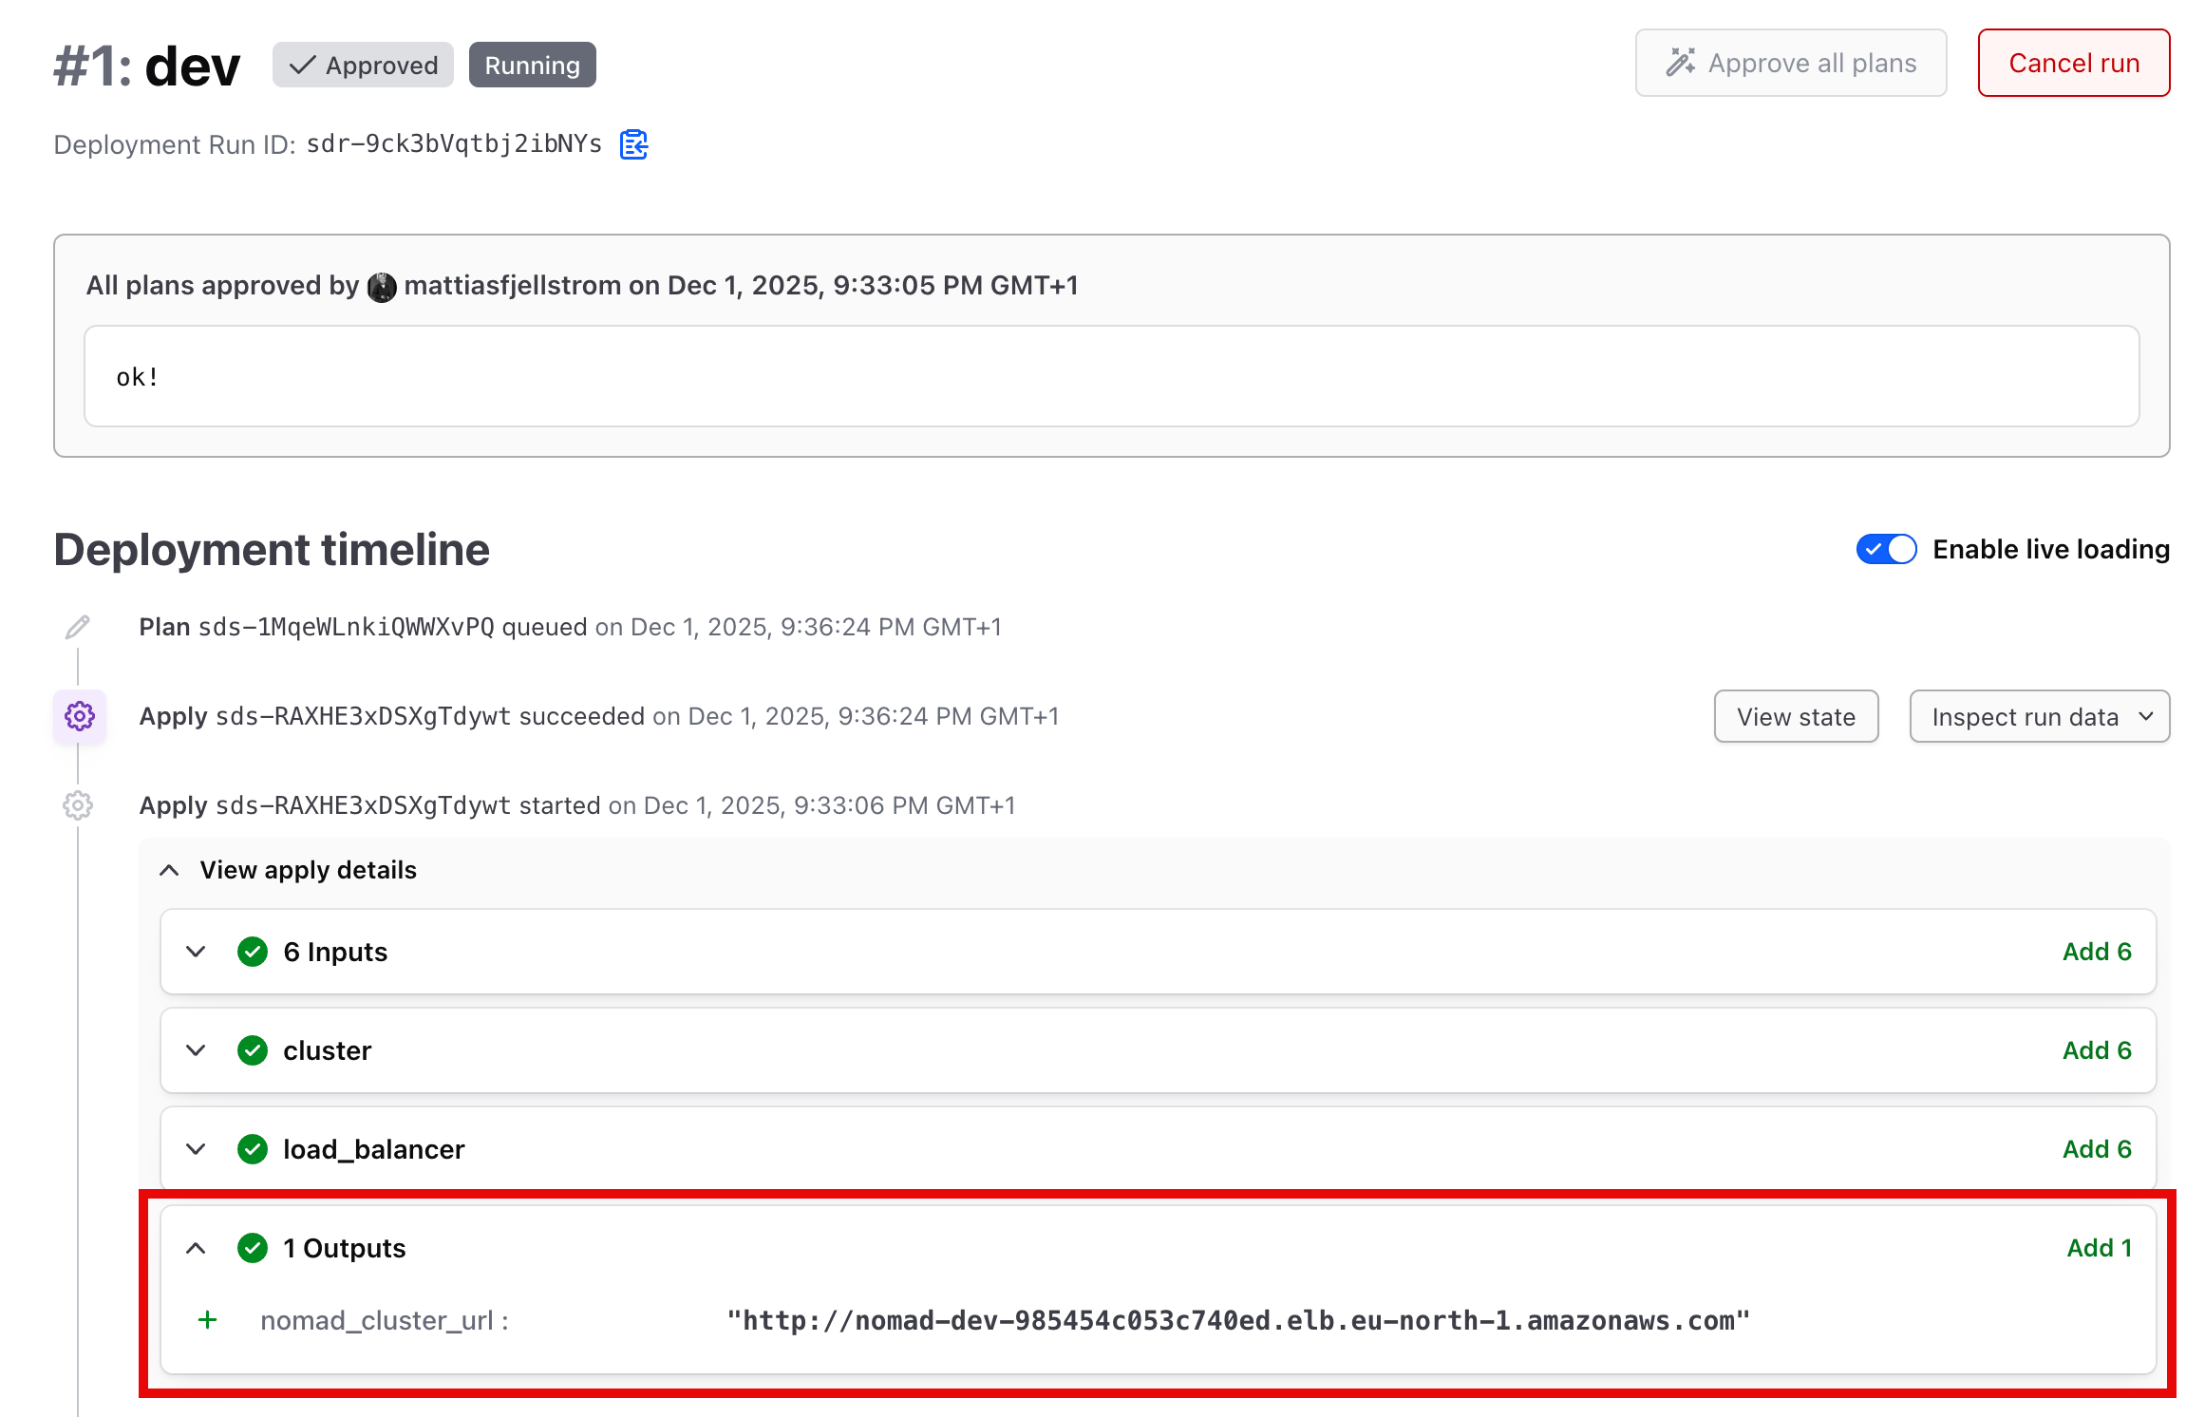Image resolution: width=2205 pixels, height=1417 pixels.
Task: Expand the cluster section
Action: 196,1050
